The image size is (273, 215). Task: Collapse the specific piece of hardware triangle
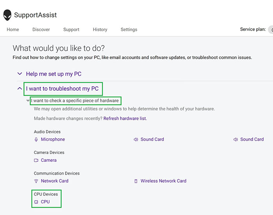(28, 101)
